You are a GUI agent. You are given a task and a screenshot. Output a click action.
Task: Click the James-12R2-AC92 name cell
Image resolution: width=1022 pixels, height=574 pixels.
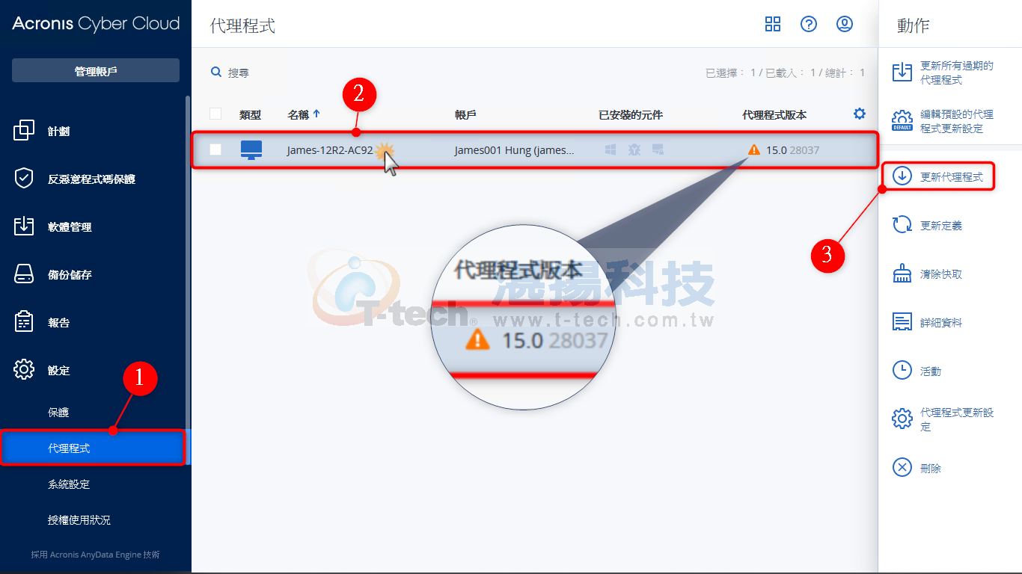click(330, 150)
